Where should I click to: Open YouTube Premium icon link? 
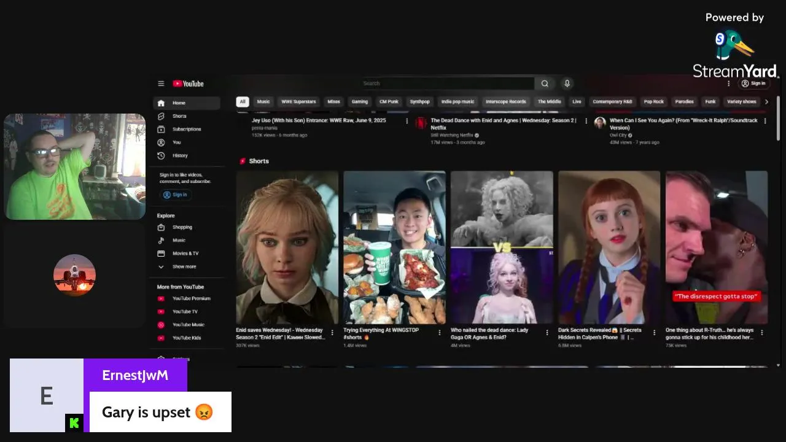point(161,298)
